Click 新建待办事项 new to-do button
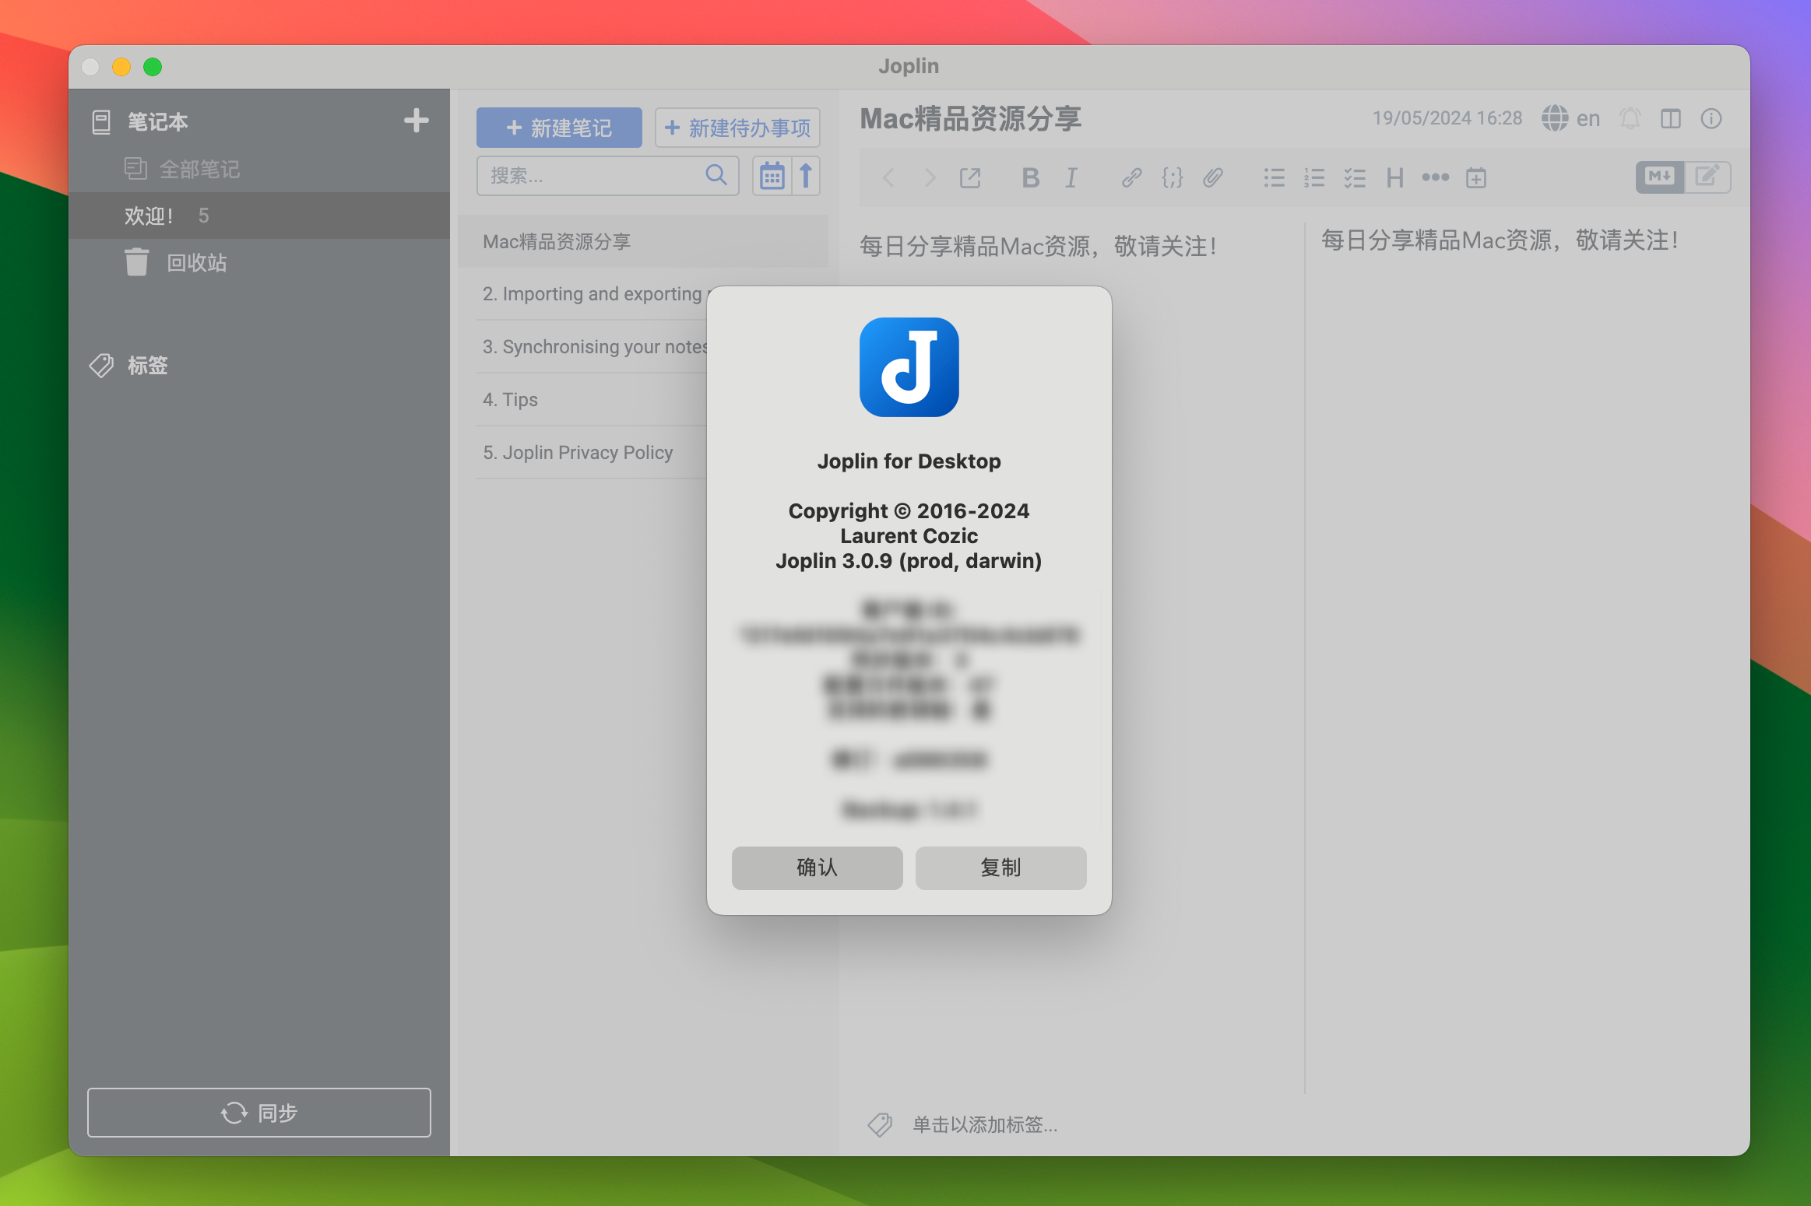The image size is (1811, 1206). coord(737,128)
